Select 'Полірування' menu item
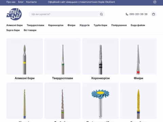Screen dimensions: 163x122 click(x=119, y=25)
